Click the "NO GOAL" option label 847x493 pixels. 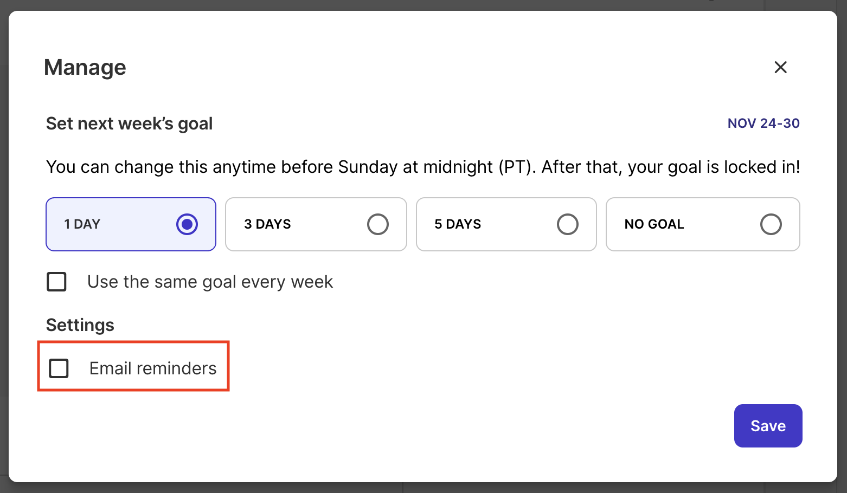[x=654, y=224]
